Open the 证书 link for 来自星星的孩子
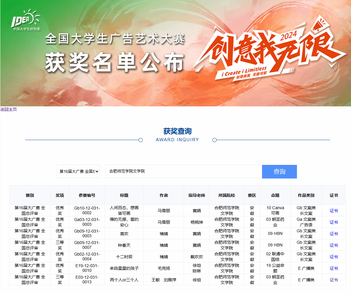The height and width of the screenshot is (294, 351). [x=334, y=268]
